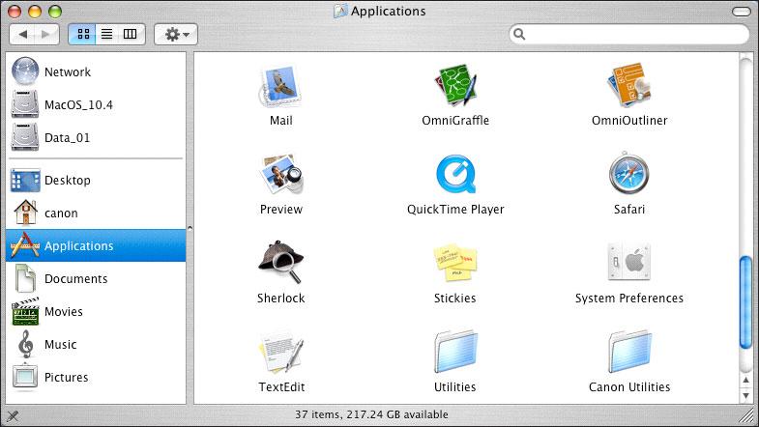Click the sidebar divider resize handle
This screenshot has width=759, height=427.
[x=190, y=228]
